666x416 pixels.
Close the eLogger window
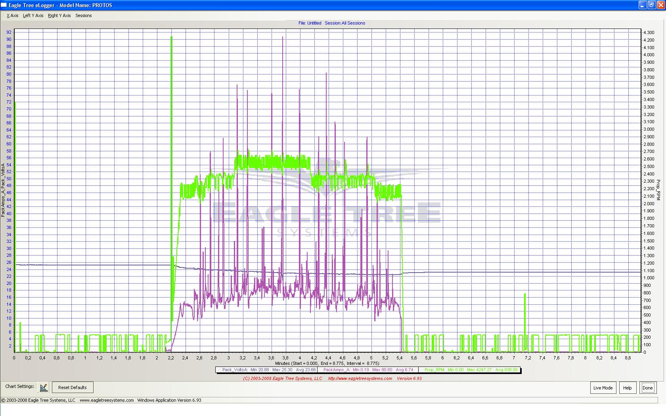661,5
